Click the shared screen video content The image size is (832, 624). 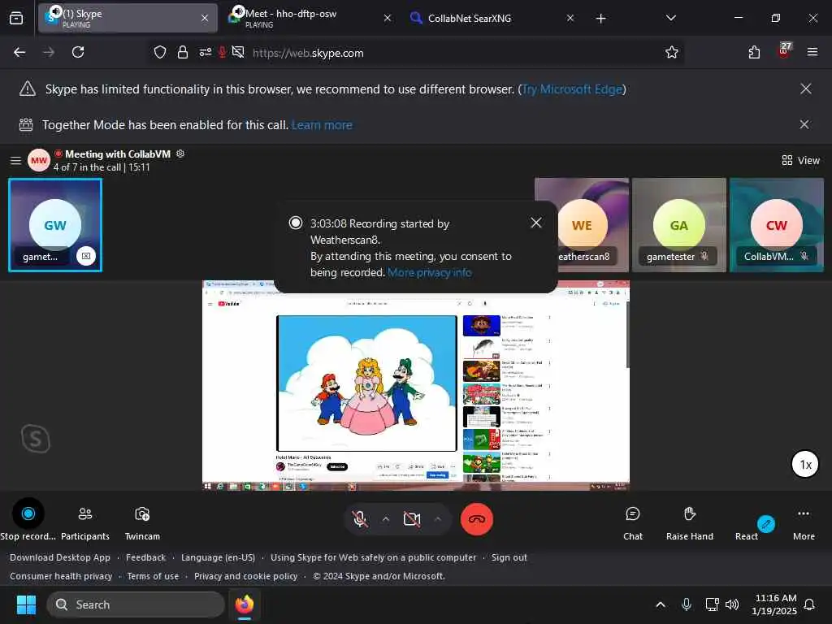pyautogui.click(x=415, y=385)
